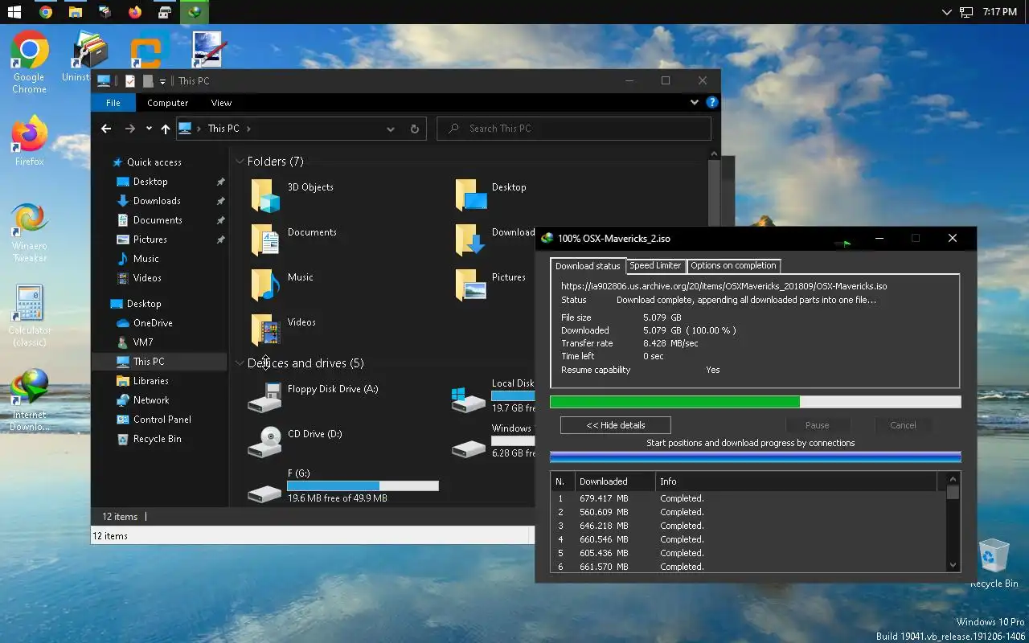Select Libraries in navigation pane
The height and width of the screenshot is (643, 1029).
(150, 381)
